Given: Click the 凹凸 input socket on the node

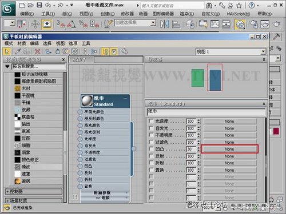Looking at the screenshot, I should [80, 166].
